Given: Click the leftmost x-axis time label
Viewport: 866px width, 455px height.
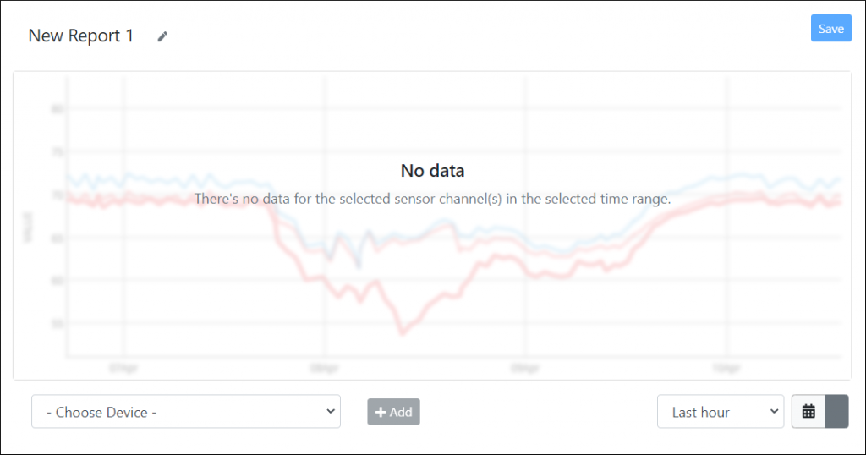Looking at the screenshot, I should [124, 369].
